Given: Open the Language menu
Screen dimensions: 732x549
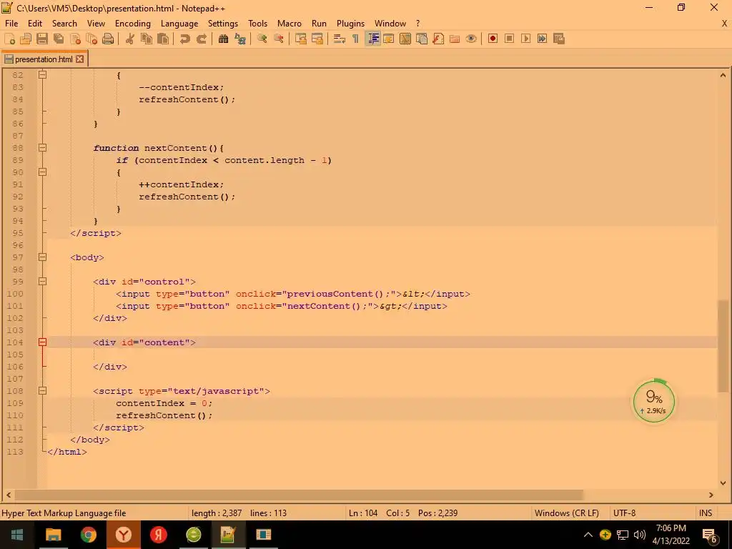Looking at the screenshot, I should [x=179, y=24].
